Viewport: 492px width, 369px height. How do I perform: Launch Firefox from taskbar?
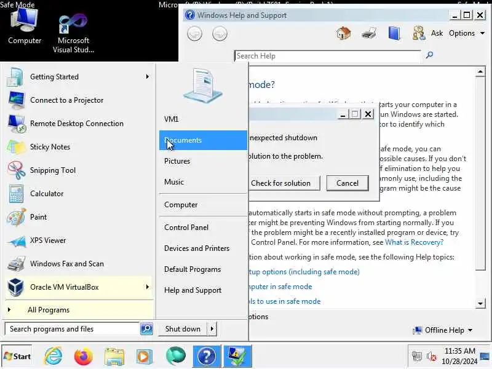84,357
